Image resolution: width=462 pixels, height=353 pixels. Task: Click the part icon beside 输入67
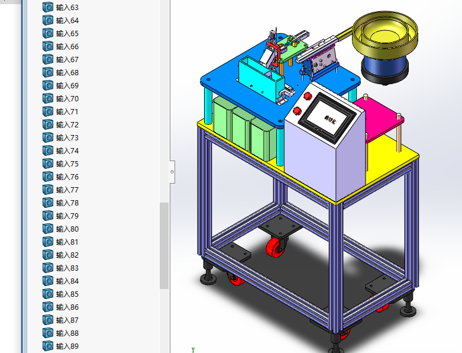coord(48,59)
